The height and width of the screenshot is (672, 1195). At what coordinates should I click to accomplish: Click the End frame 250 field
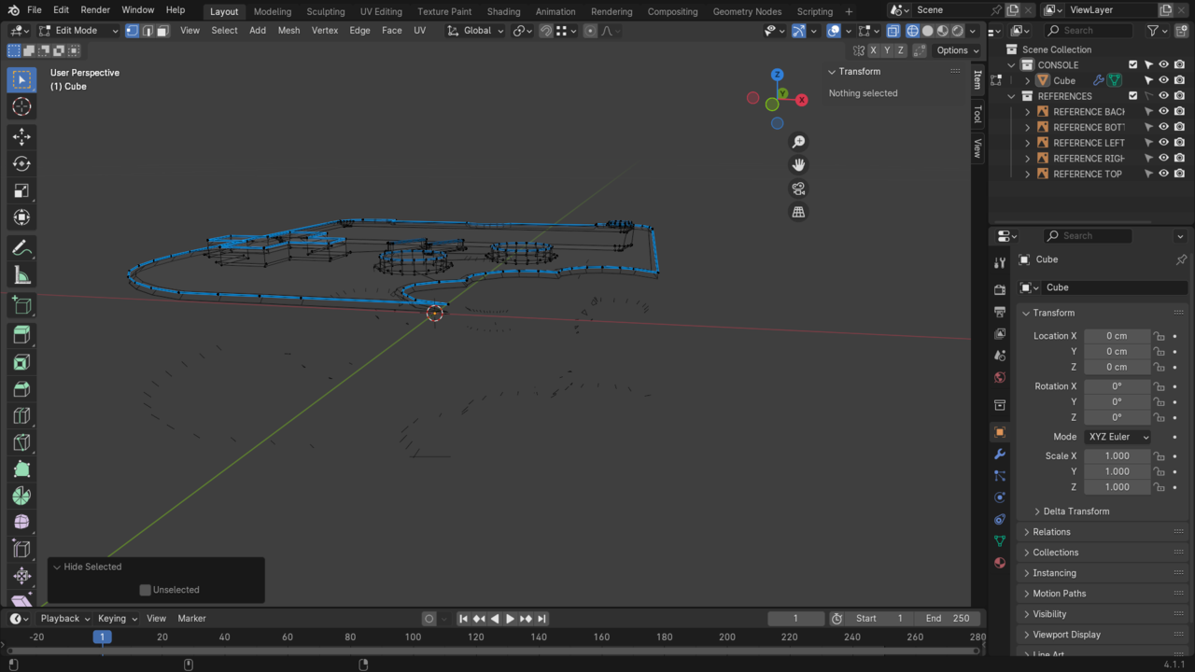[947, 618]
